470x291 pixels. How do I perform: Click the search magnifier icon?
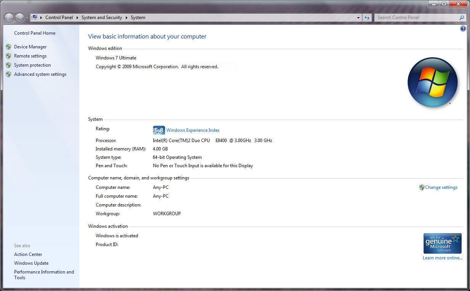(462, 18)
